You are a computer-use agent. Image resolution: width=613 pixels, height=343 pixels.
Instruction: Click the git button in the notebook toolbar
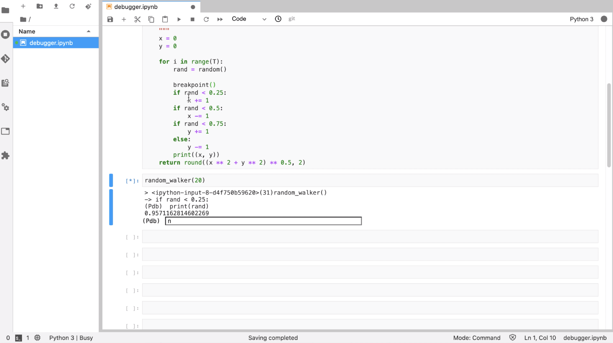pos(292,19)
